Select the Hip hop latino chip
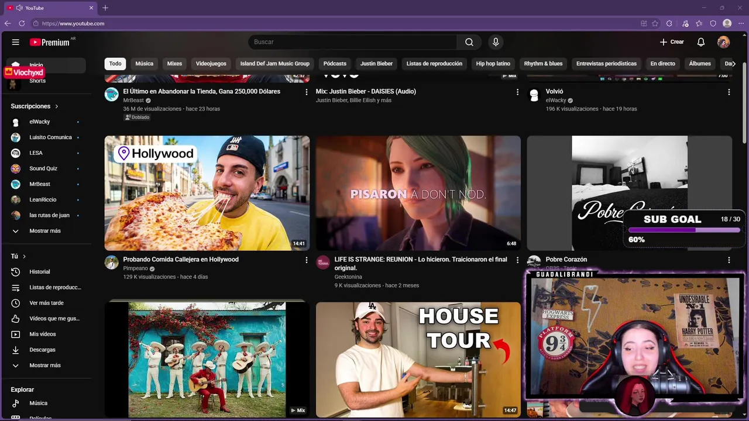 pos(493,64)
